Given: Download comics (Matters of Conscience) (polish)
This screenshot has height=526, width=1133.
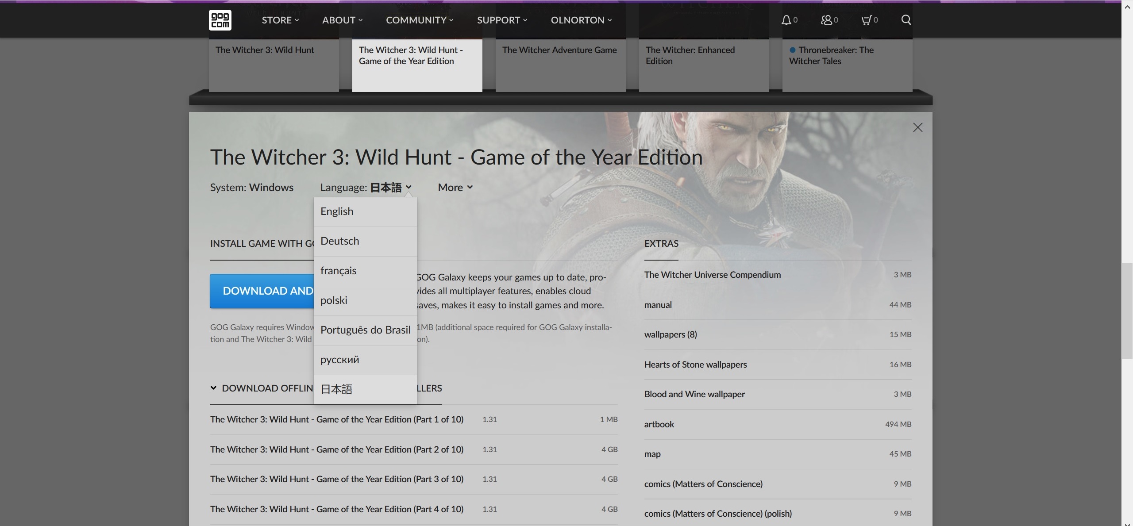Looking at the screenshot, I should tap(778, 514).
